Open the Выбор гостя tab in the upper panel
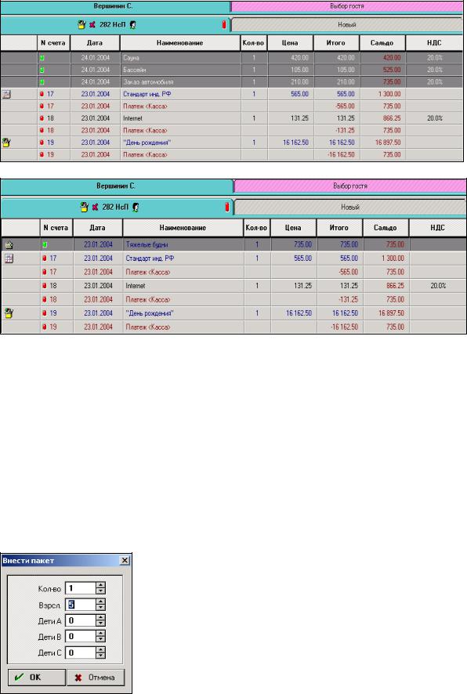 tap(347, 6)
